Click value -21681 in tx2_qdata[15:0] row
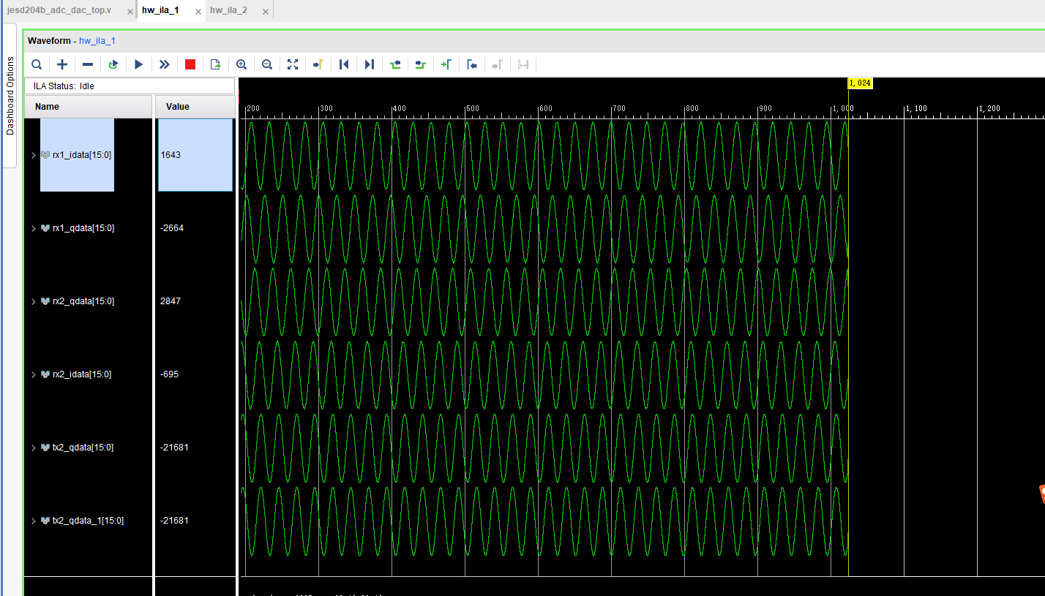The height and width of the screenshot is (596, 1045). (174, 448)
